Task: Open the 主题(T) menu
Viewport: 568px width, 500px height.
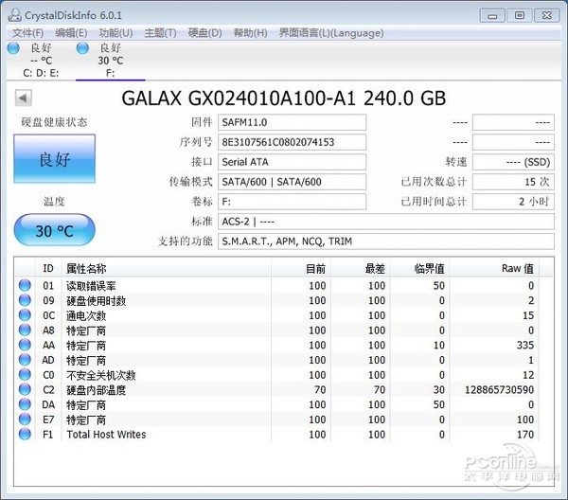Action: [x=160, y=33]
